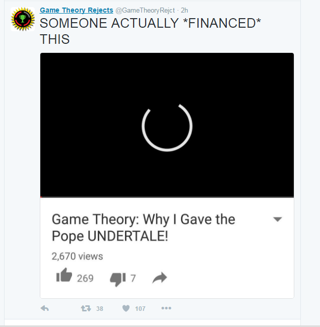This screenshot has height=327, width=320.
Task: Expand the video description arrow beside the title
Action: pos(278,219)
